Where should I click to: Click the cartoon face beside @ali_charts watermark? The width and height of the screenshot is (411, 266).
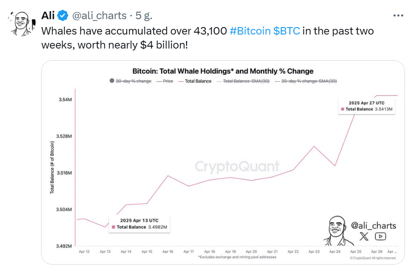(x=336, y=230)
